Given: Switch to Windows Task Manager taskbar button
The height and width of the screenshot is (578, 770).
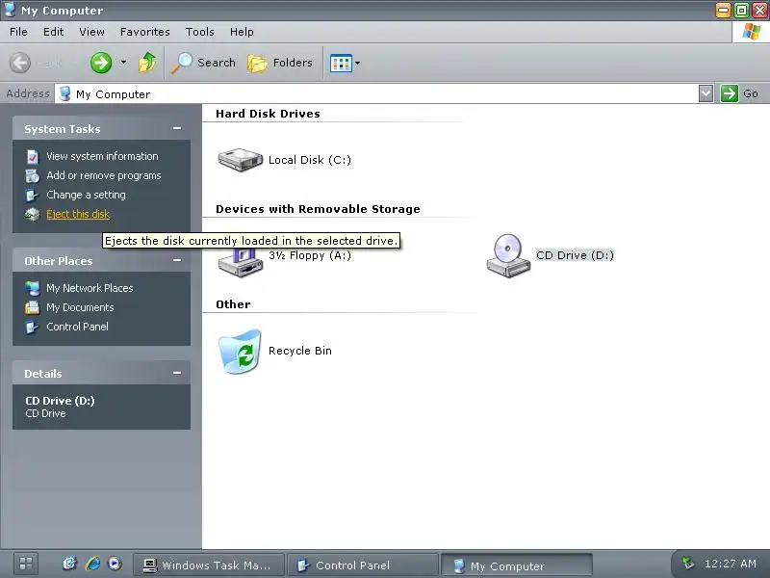Looking at the screenshot, I should pos(209,565).
